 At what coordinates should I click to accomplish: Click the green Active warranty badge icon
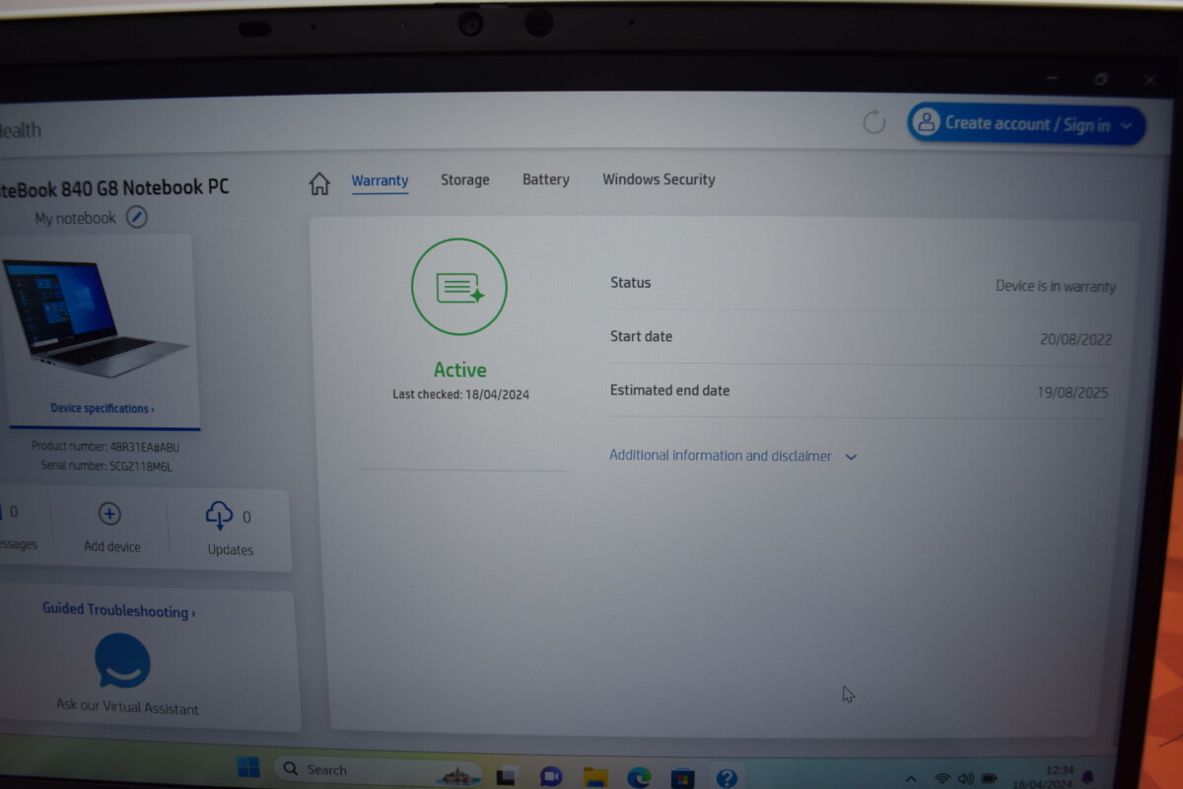[459, 287]
